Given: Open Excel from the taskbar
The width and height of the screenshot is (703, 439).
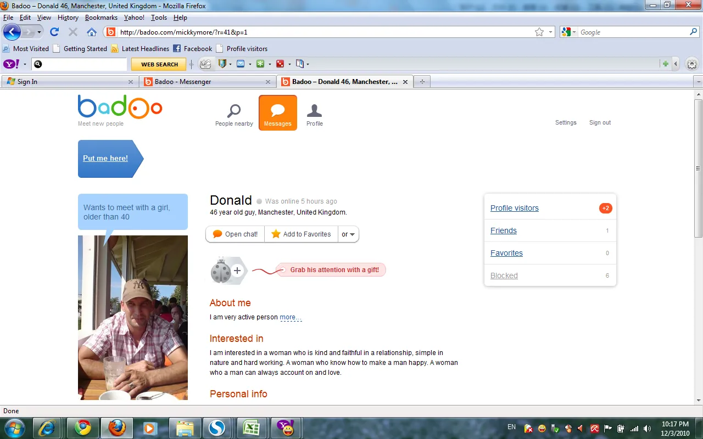Looking at the screenshot, I should (251, 427).
